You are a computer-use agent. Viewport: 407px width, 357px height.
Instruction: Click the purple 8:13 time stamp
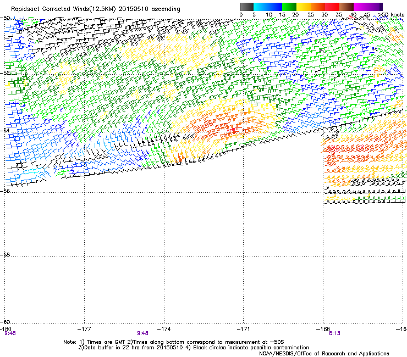point(334,333)
